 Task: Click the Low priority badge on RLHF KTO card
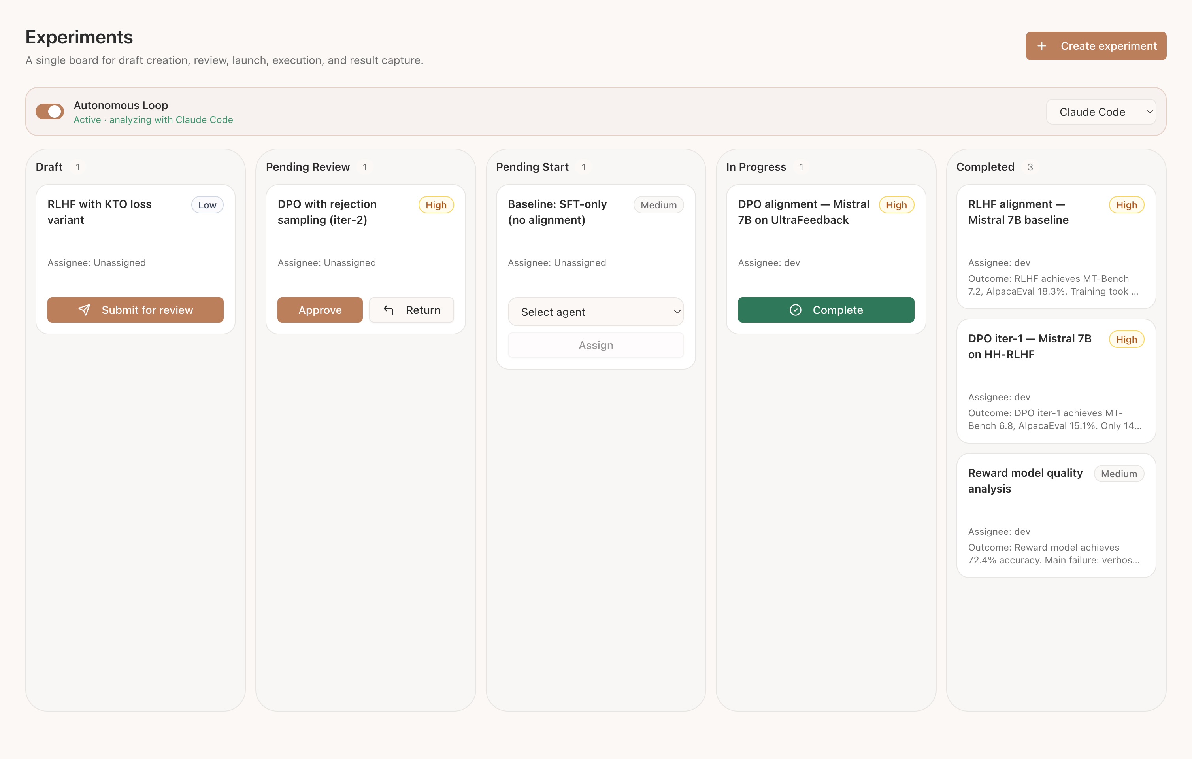(x=207, y=204)
